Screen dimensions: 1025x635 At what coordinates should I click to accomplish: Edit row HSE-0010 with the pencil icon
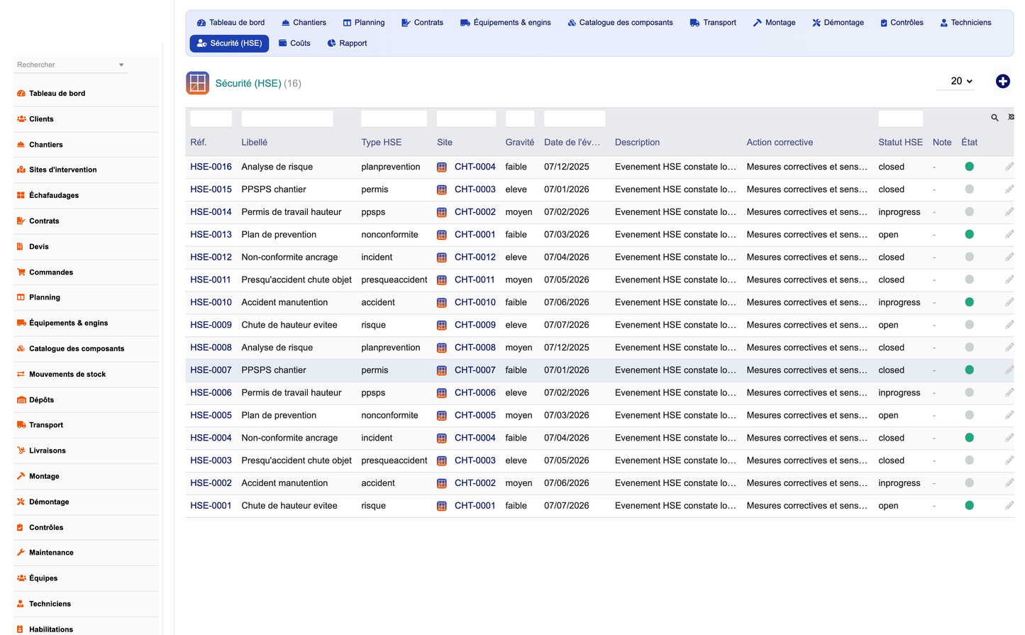click(x=1009, y=302)
